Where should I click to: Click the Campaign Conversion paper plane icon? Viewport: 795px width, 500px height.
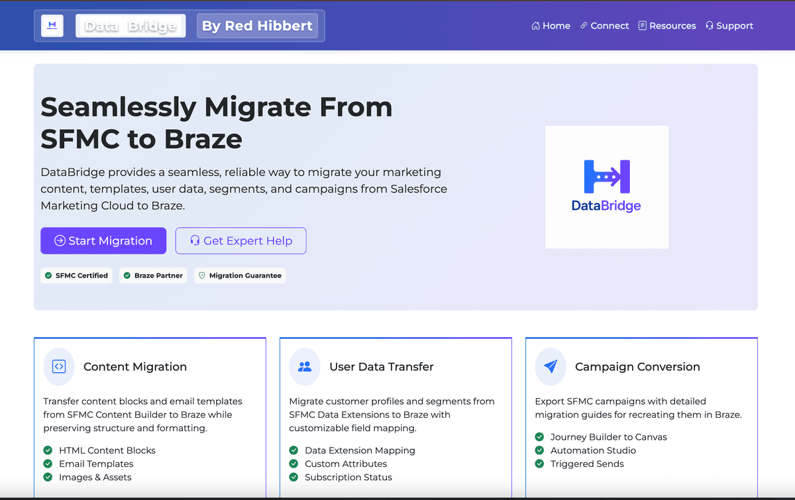click(x=551, y=366)
